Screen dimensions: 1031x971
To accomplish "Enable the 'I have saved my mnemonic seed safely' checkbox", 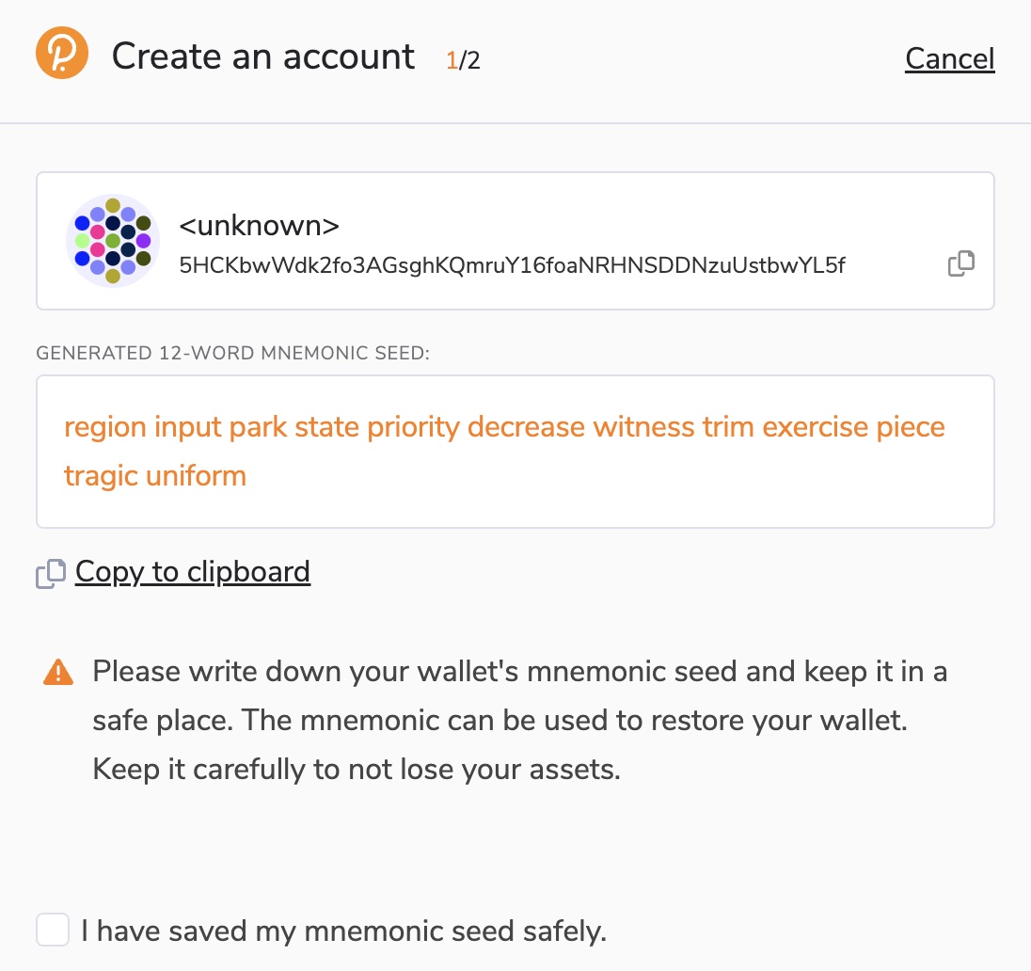I will pos(52,930).
